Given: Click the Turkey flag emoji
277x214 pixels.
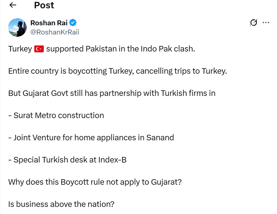Looking at the screenshot, I should pyautogui.click(x=39, y=49).
